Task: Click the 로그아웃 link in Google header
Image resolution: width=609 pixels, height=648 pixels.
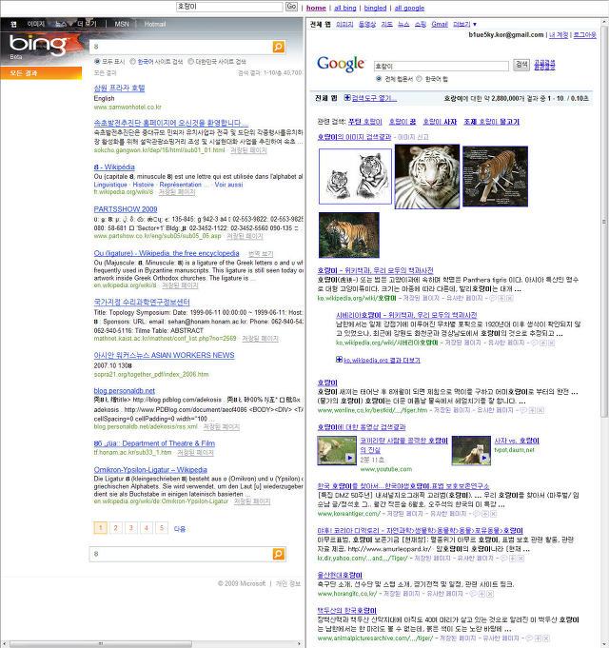Action: [x=584, y=35]
